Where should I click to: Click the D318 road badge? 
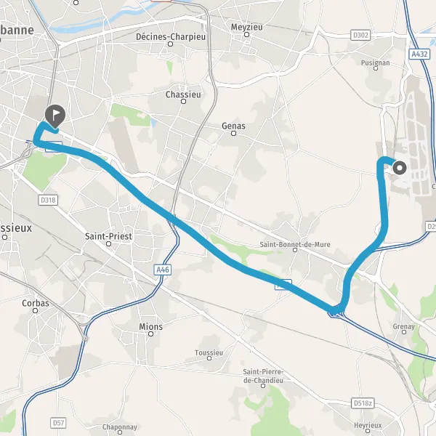[x=48, y=200]
